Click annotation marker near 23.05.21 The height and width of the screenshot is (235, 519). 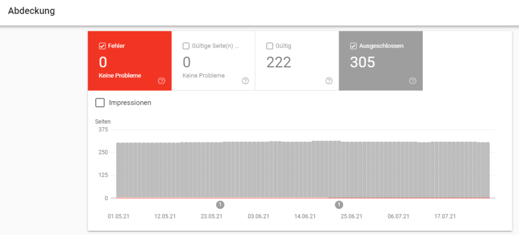click(220, 205)
